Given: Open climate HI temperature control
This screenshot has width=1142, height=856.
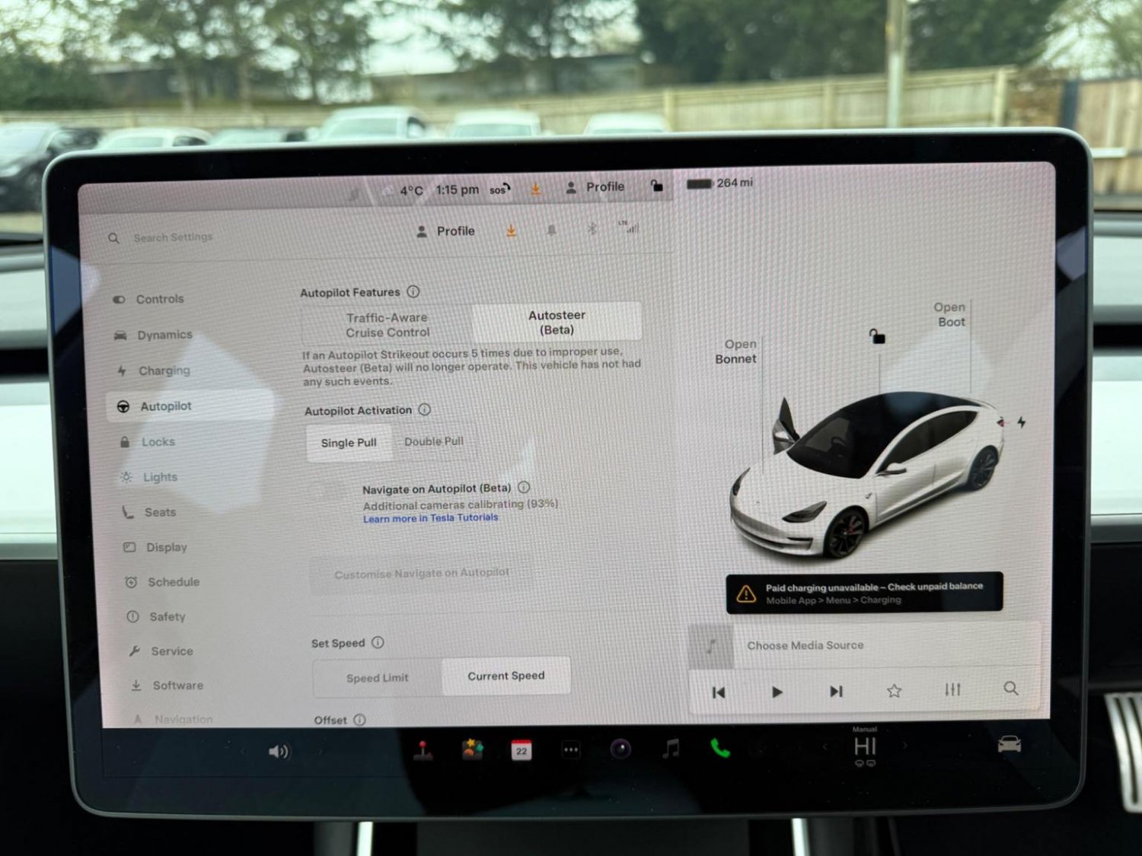Looking at the screenshot, I should click(x=865, y=747).
